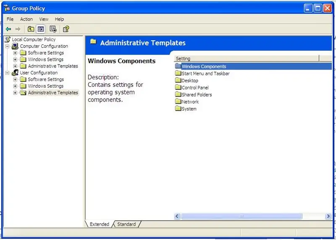The height and width of the screenshot is (240, 336).
Task: Click the System folder icon in list
Action: [178, 108]
